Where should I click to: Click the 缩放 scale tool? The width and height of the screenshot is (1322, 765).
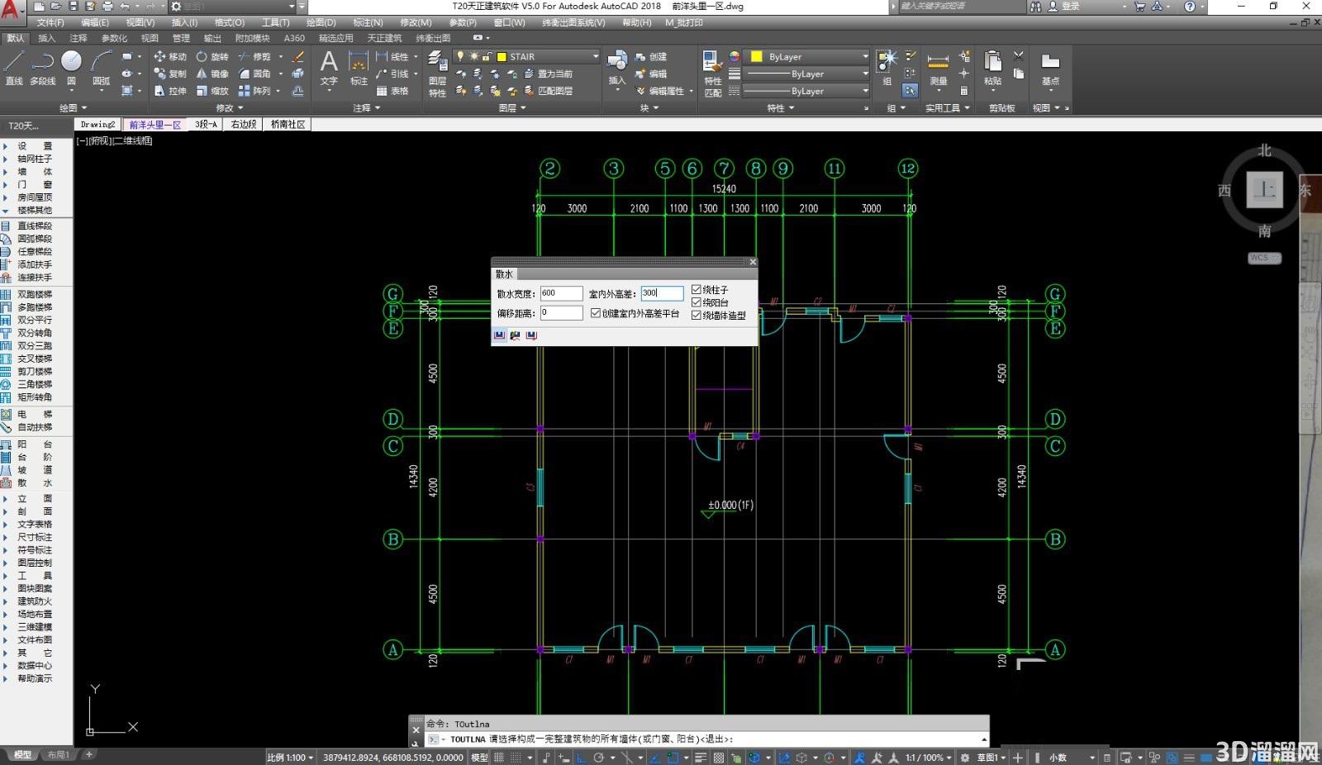[x=212, y=91]
